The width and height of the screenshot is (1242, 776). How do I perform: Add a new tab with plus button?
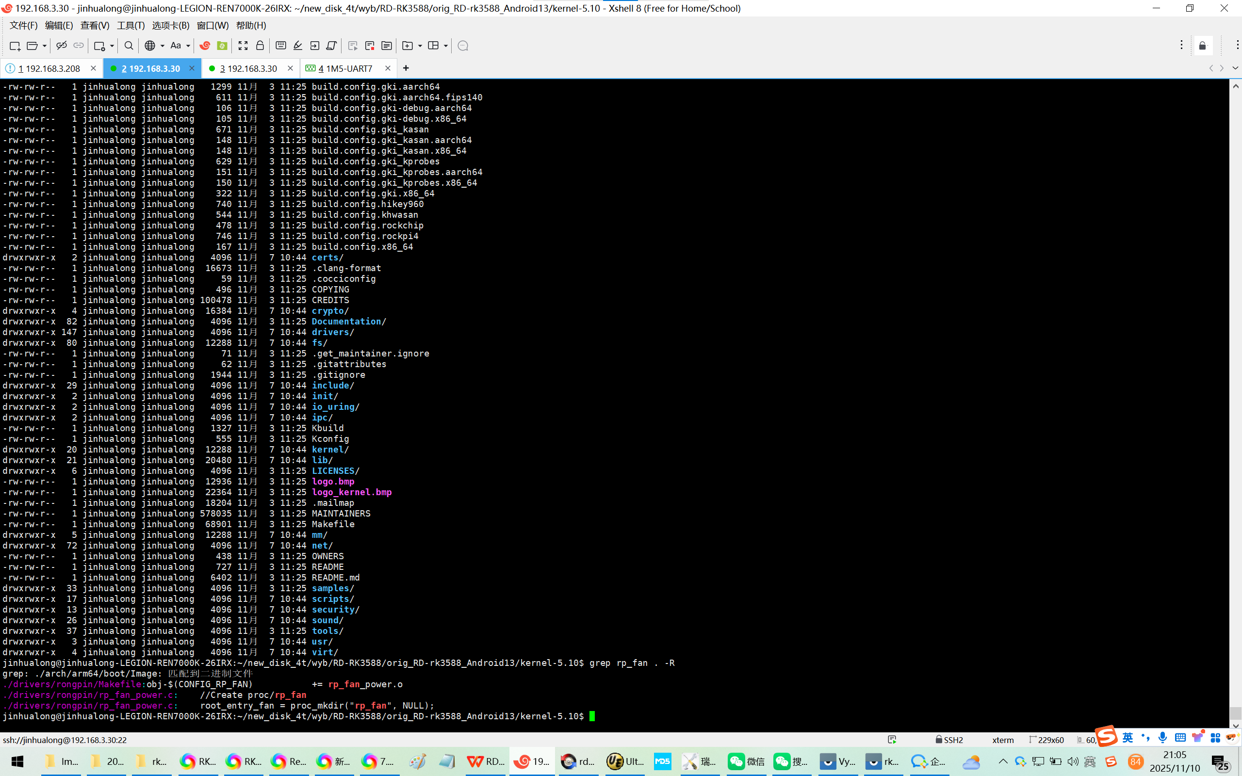pos(406,68)
